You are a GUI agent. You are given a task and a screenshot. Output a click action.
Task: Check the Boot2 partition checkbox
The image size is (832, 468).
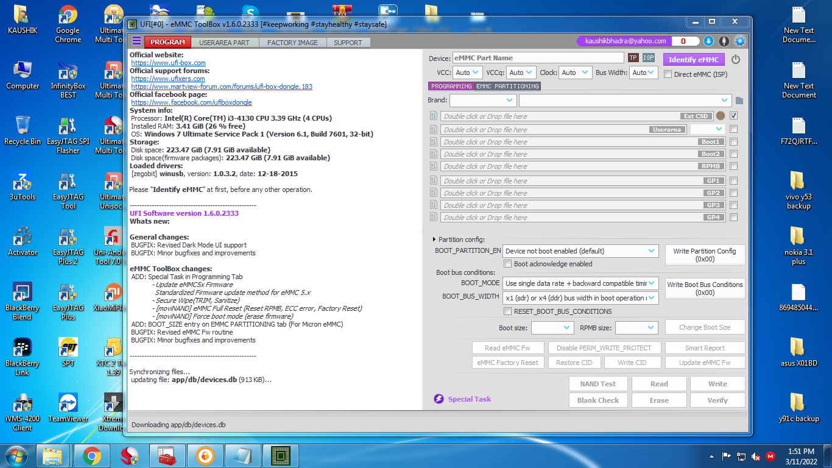click(734, 154)
